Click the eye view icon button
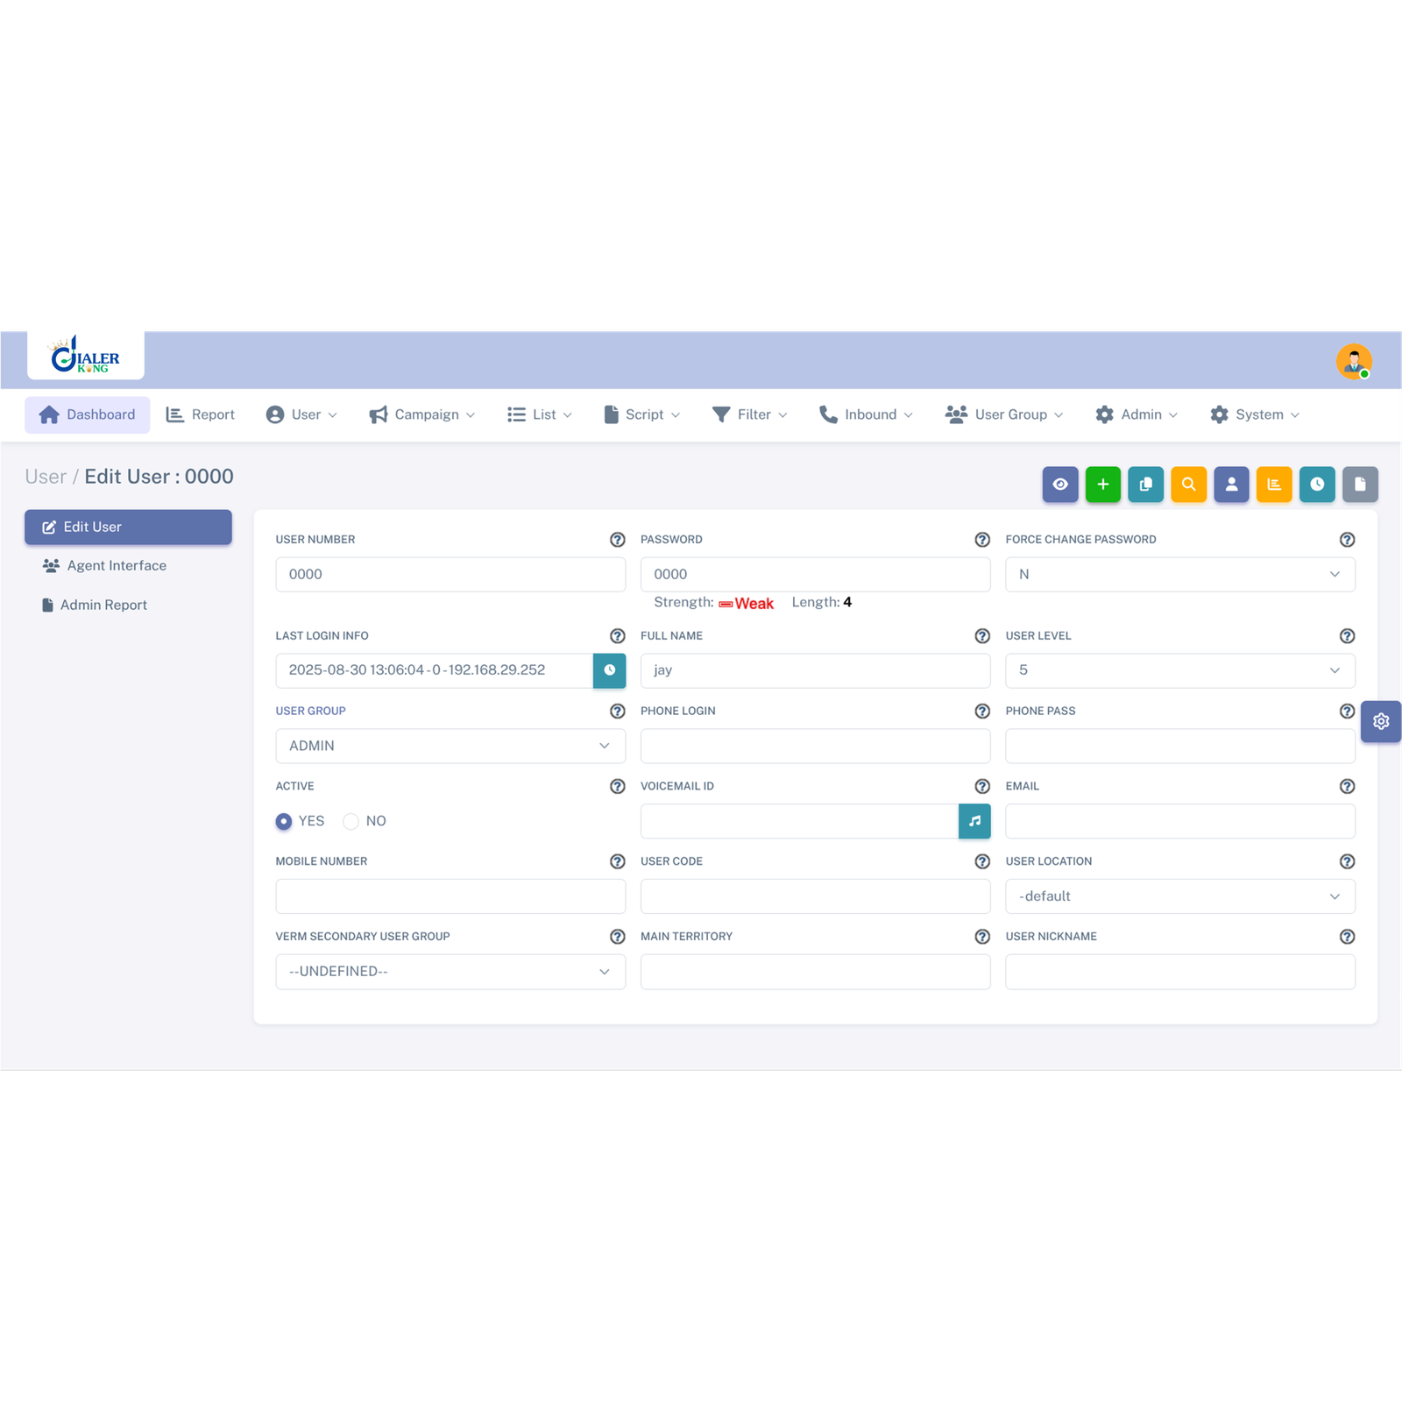1402x1402 pixels. (1059, 484)
